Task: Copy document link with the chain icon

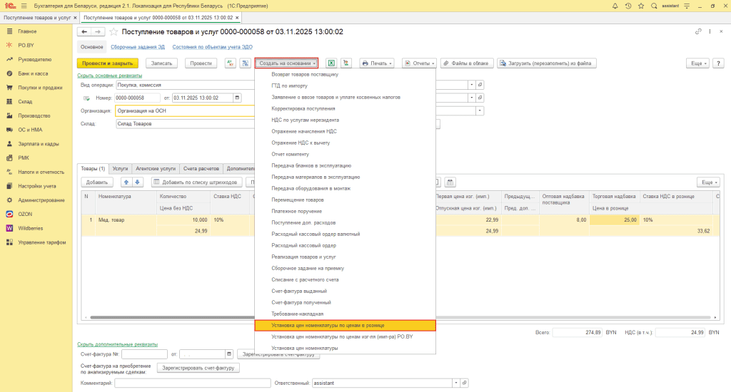Action: [698, 32]
